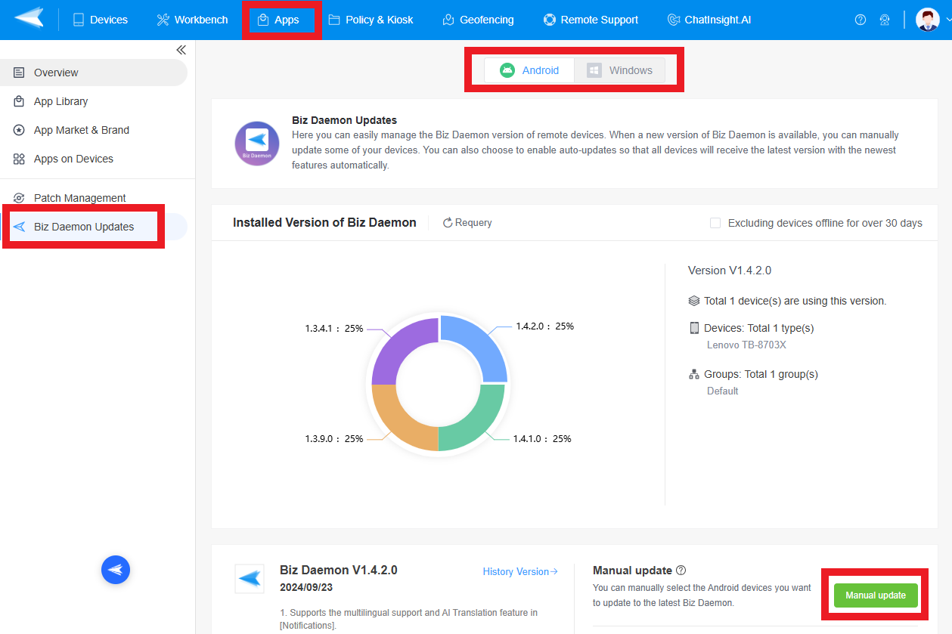
Task: Select the Android platform toggle
Action: [x=529, y=70]
